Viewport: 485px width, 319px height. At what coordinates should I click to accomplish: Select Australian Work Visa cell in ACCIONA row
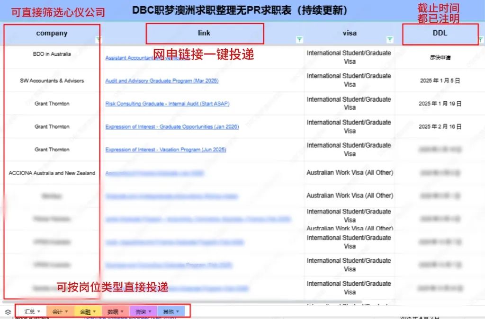coord(350,173)
